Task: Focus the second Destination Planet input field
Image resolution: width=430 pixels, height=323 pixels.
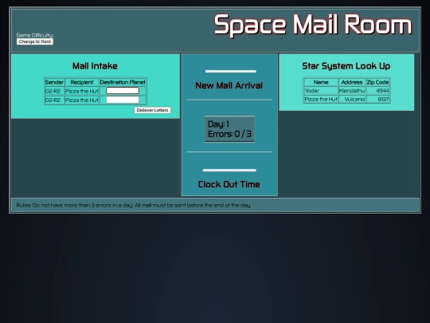Action: point(123,100)
